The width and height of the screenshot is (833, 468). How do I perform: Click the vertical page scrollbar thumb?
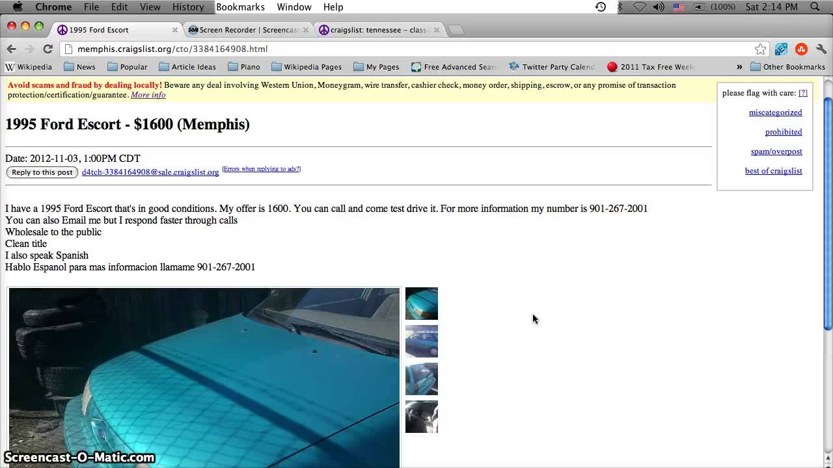tap(828, 214)
